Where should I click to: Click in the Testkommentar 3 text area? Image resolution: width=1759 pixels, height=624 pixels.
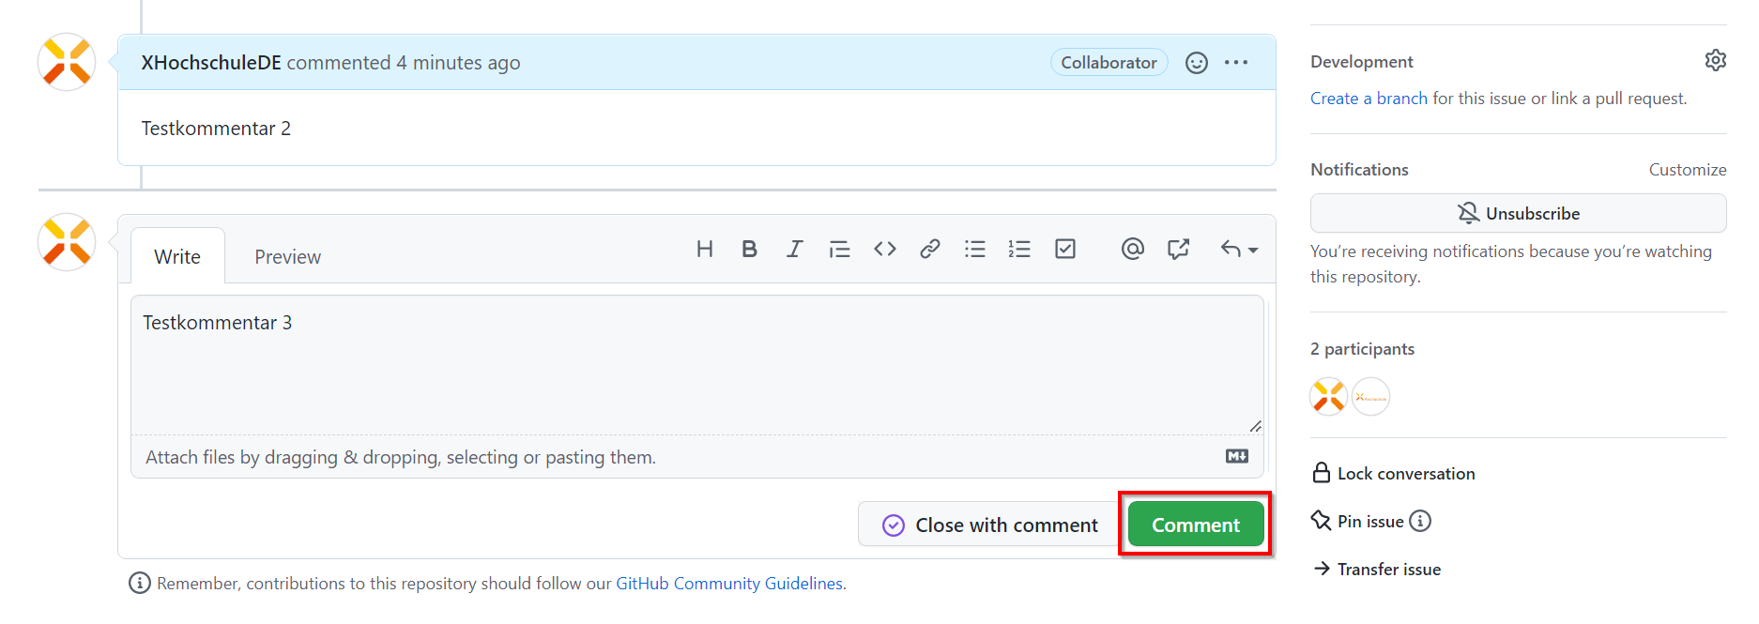[x=697, y=365]
